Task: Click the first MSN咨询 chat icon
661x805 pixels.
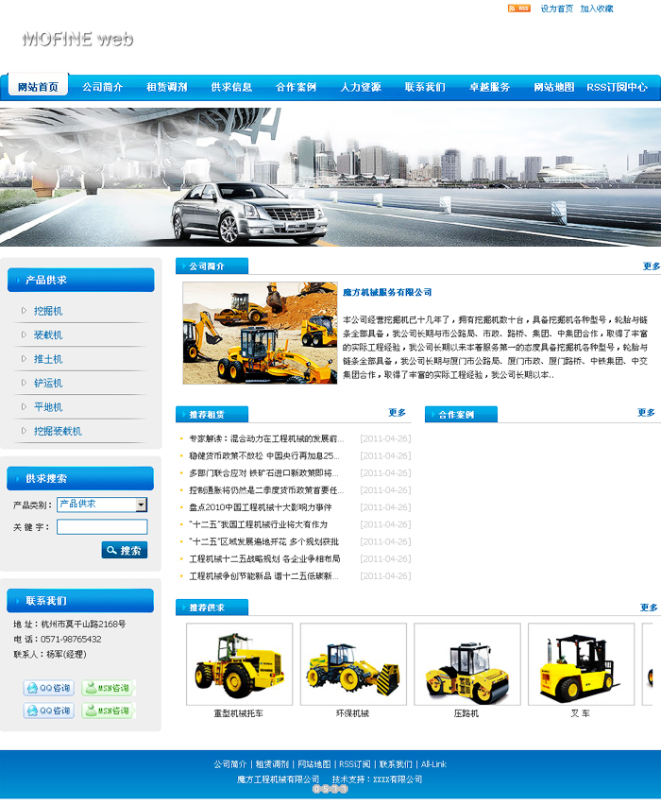Action: pos(108,689)
